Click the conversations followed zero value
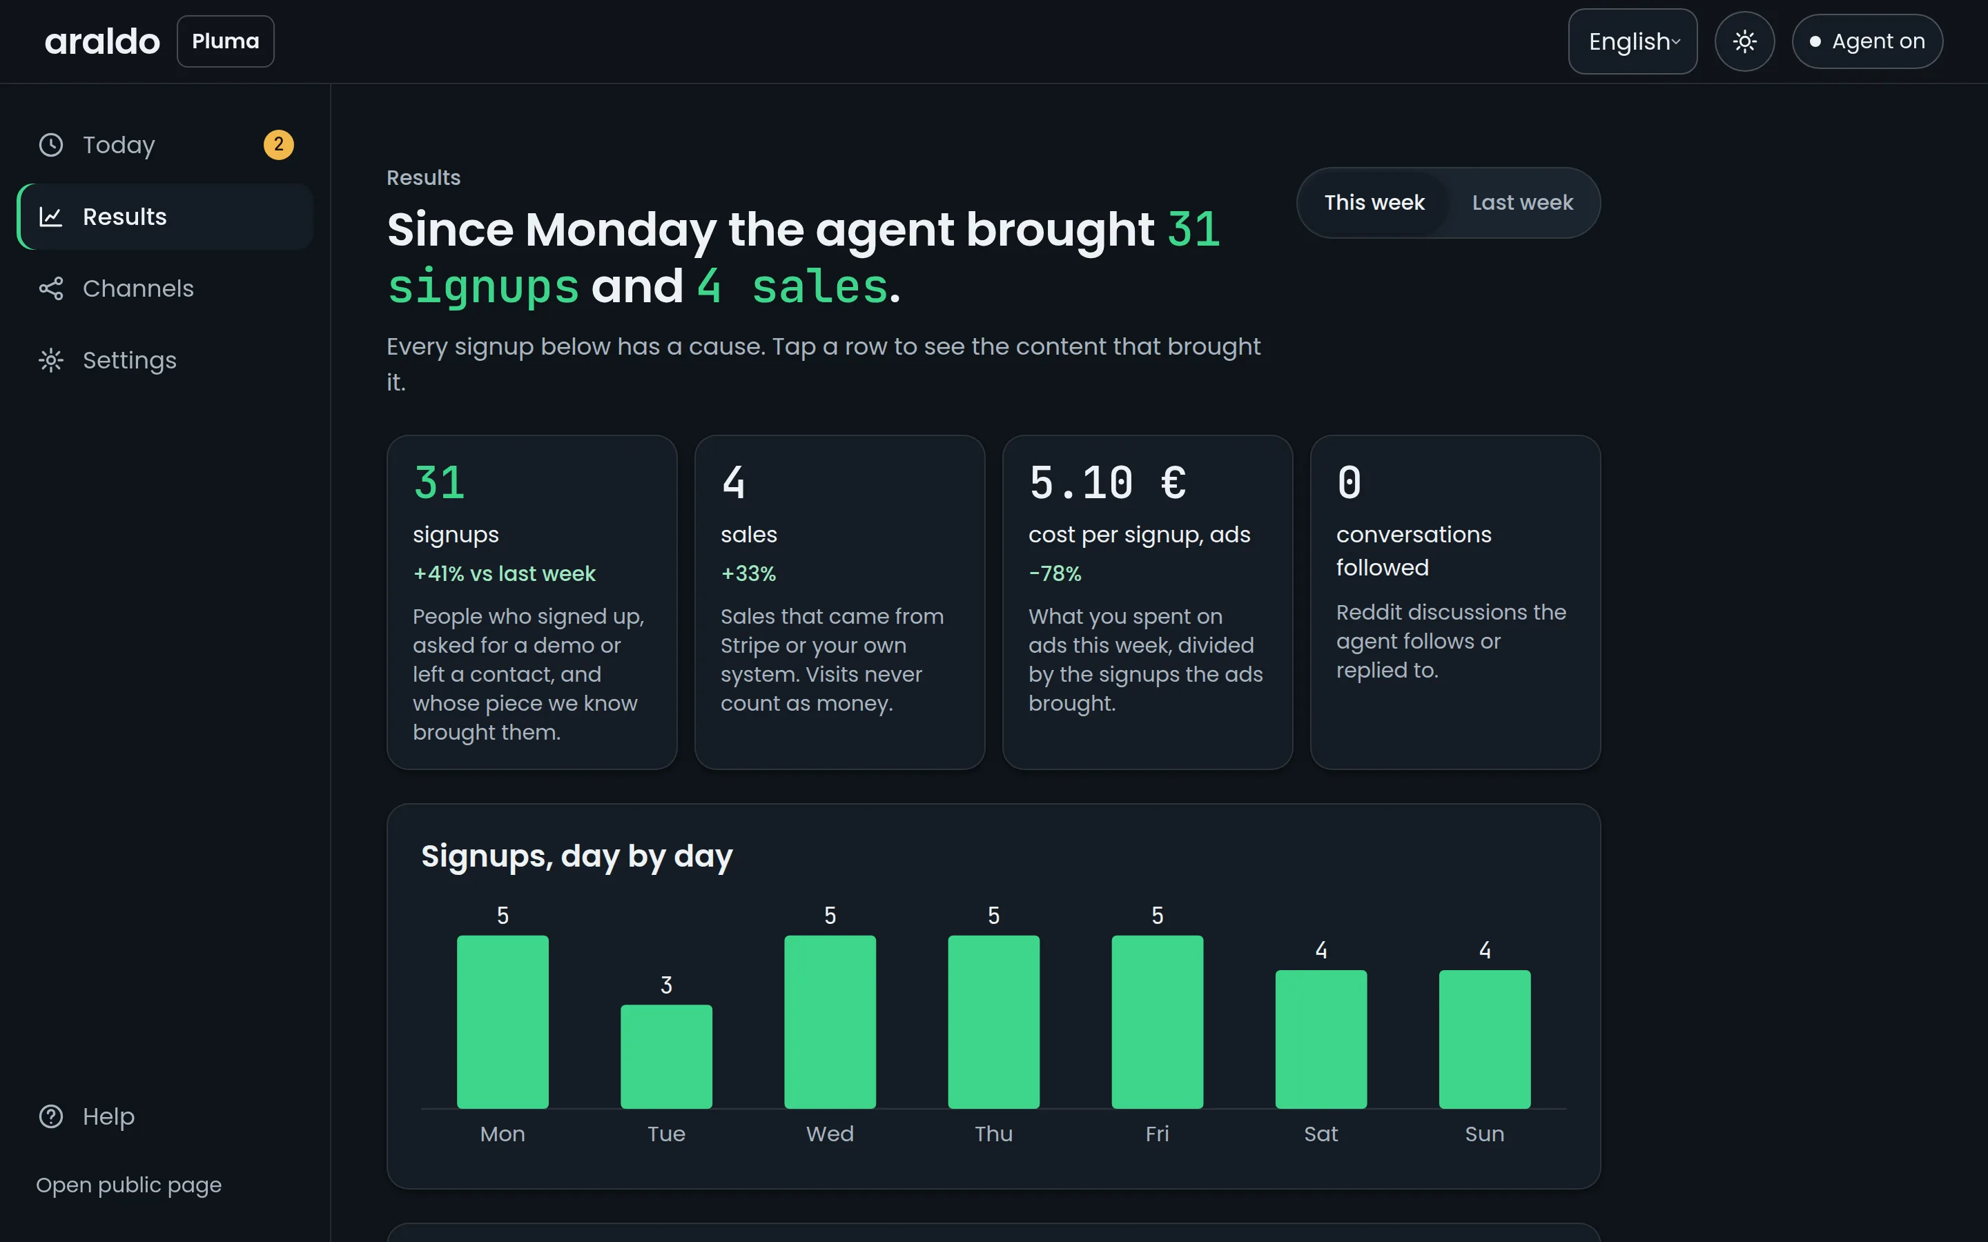This screenshot has width=1988, height=1242. coord(1349,483)
